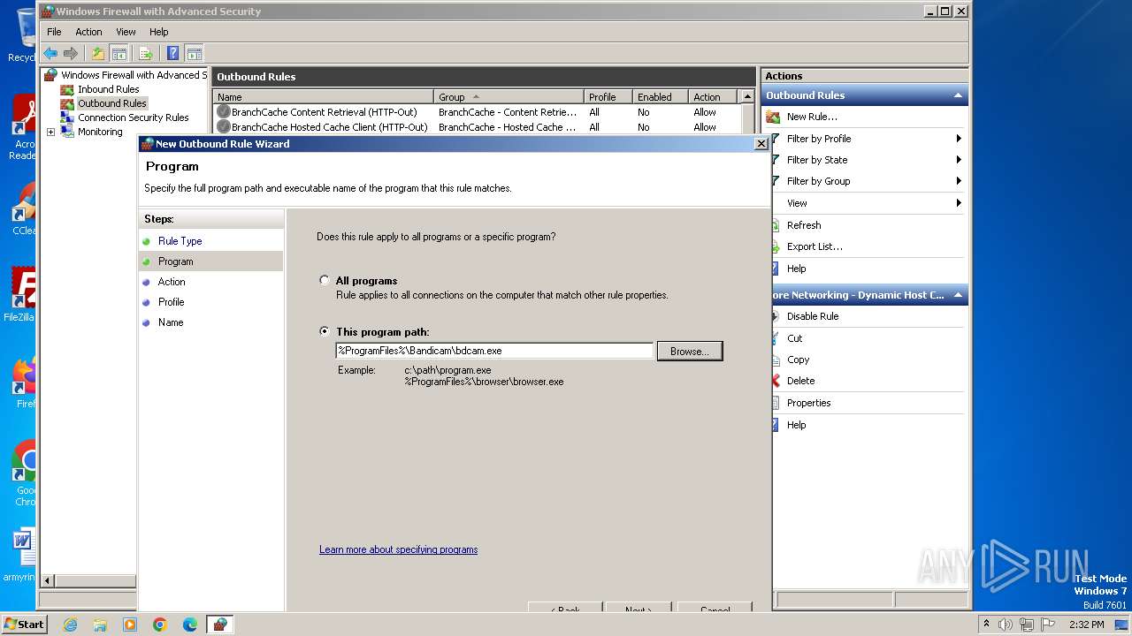
Task: Click the taskbar clock showing 2:32 PM
Action: click(x=1086, y=625)
